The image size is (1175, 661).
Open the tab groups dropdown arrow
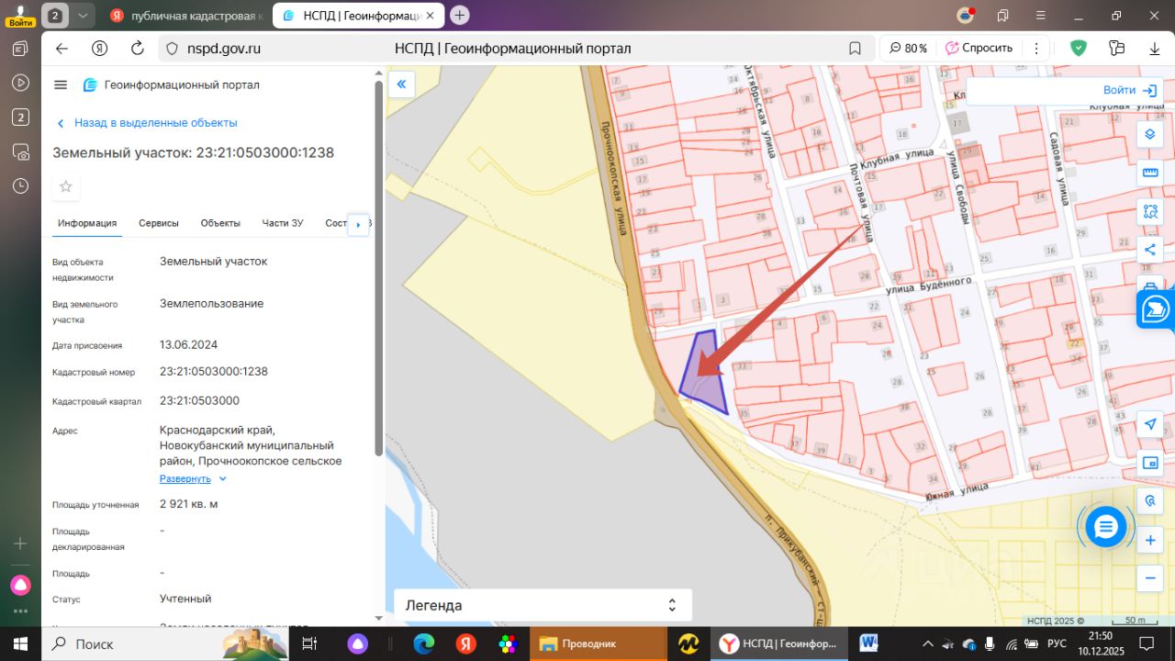84,16
